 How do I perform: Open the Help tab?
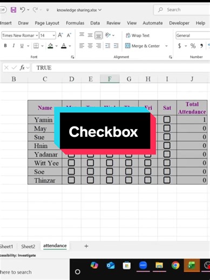click(200, 23)
